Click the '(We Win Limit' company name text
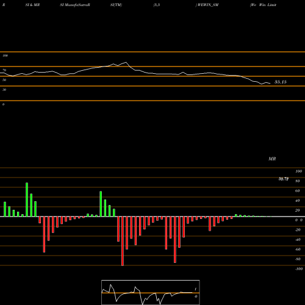Screen dimensions: 305x305 point(263,5)
